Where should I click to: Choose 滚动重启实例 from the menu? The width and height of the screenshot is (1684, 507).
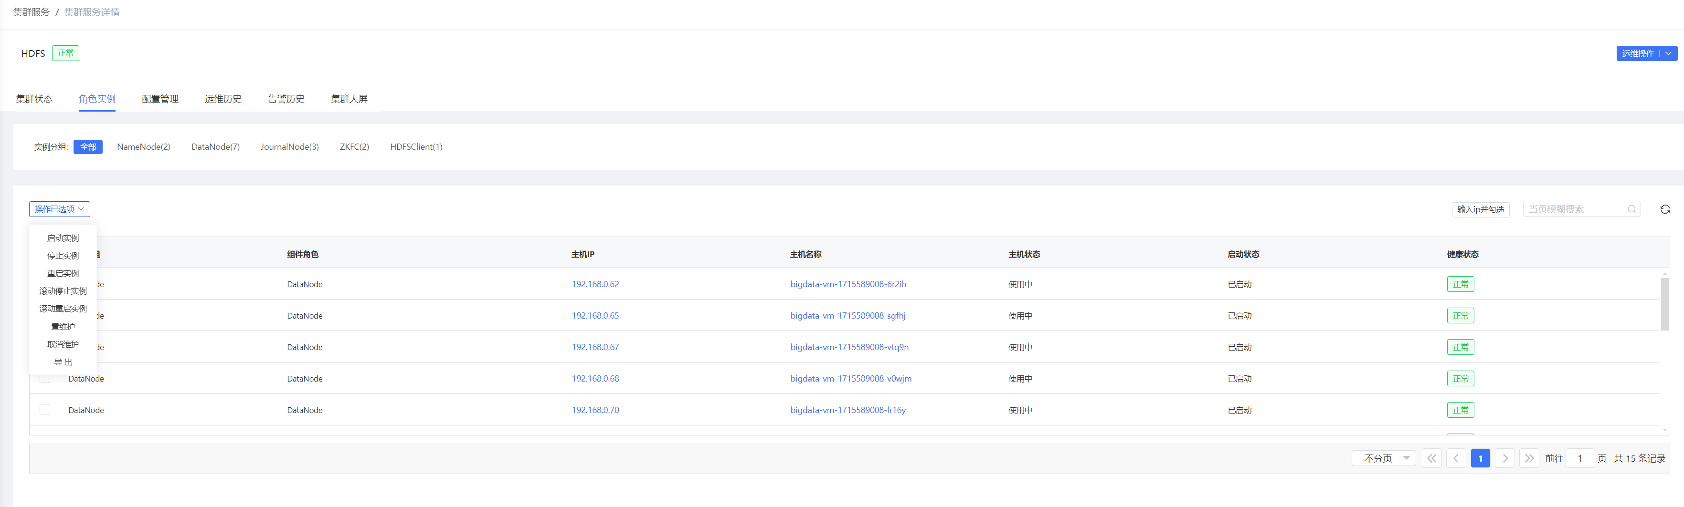pos(63,309)
